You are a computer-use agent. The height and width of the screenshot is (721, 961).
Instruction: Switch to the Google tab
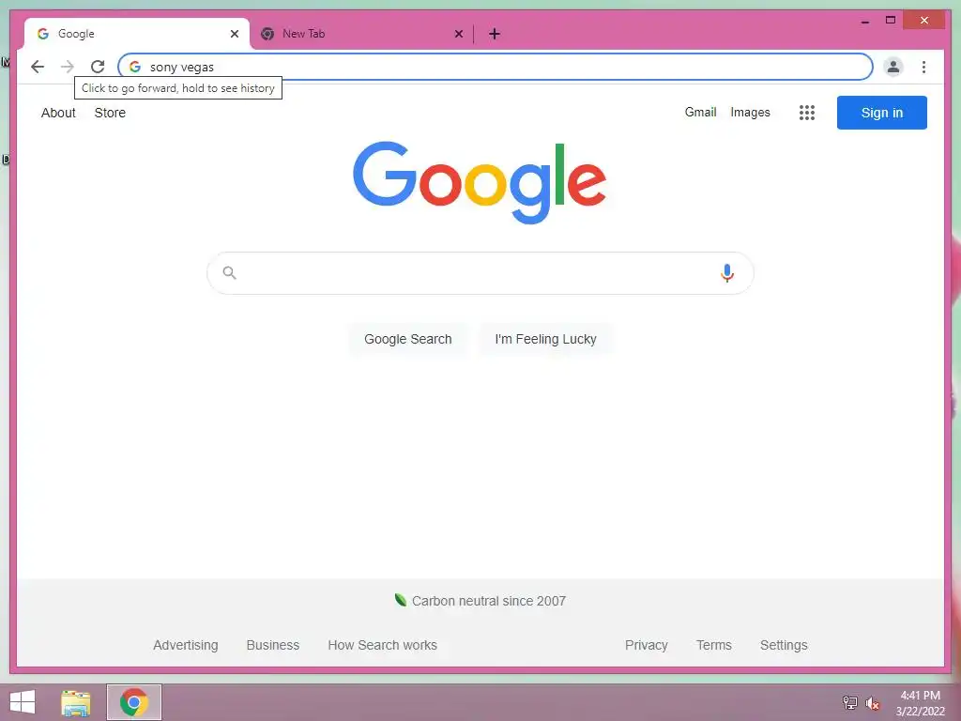pos(135,34)
